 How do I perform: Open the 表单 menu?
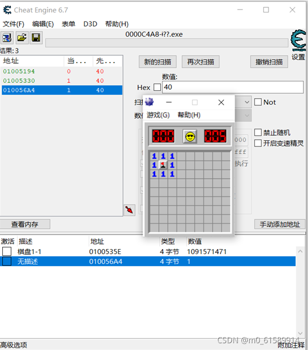68,24
